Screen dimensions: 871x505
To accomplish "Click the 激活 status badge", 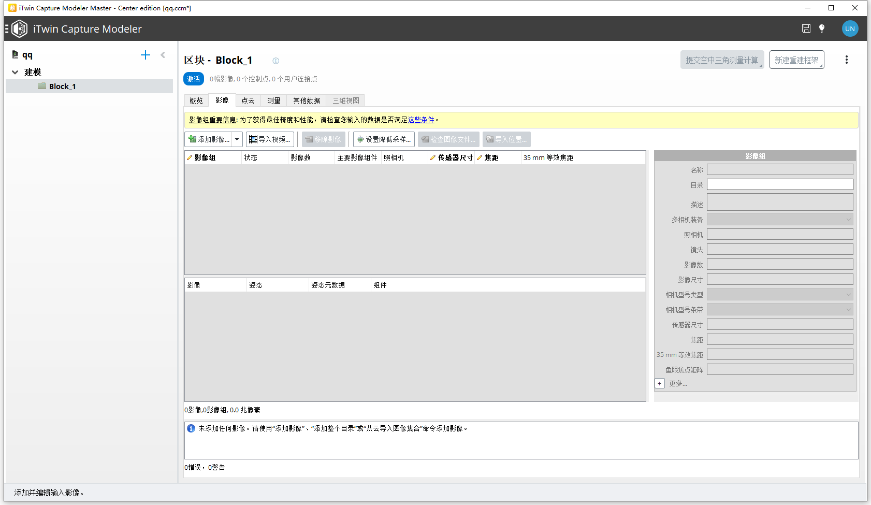I will point(194,79).
